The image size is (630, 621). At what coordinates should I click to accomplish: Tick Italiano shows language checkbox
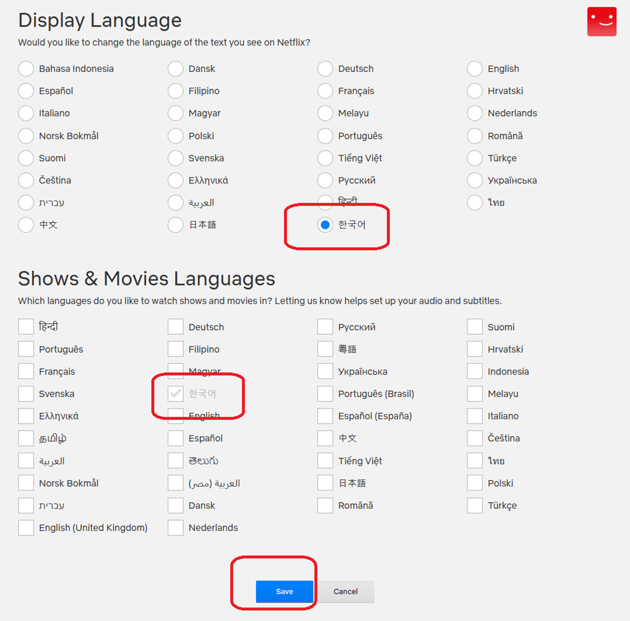(474, 416)
